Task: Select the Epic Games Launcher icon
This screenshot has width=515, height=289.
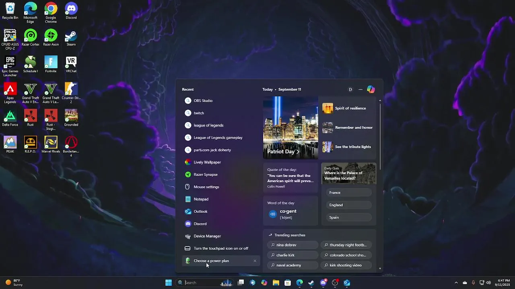Action: click(x=10, y=66)
